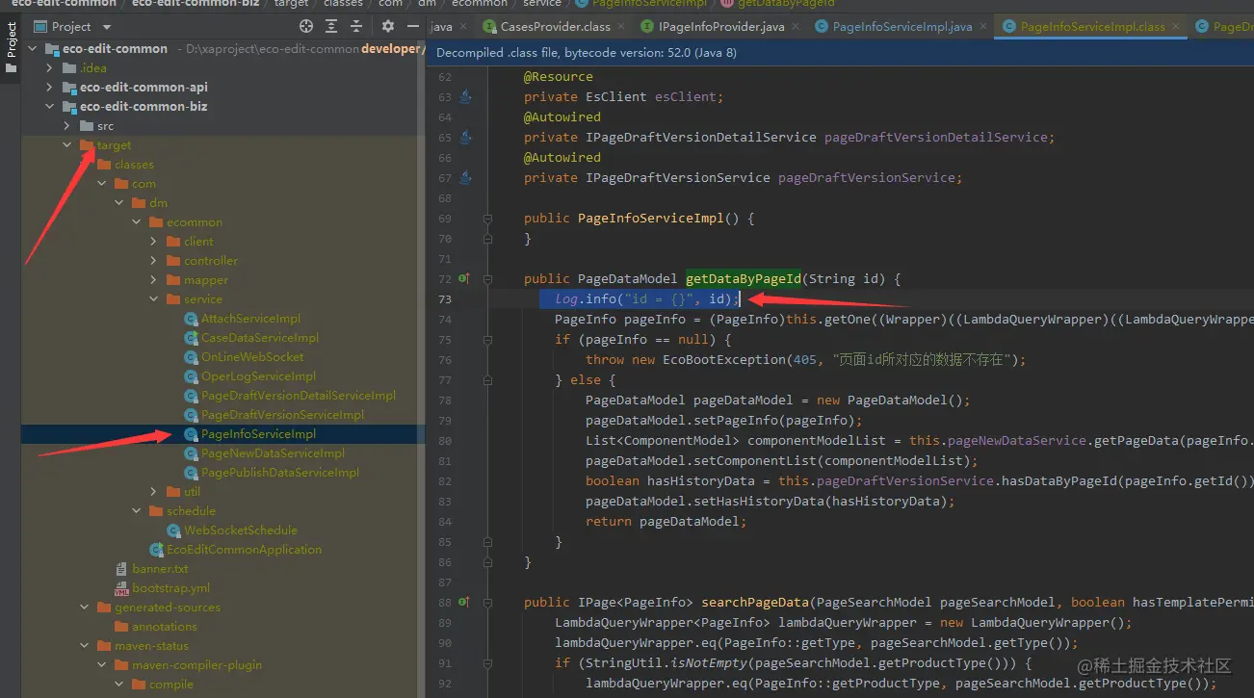
Task: Click the Spring bean gutter icon on line 63
Action: (465, 96)
